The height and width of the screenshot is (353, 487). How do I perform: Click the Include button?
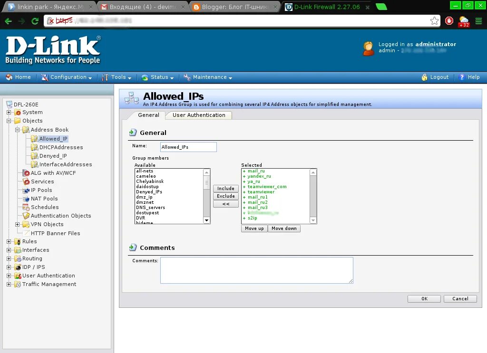click(225, 188)
